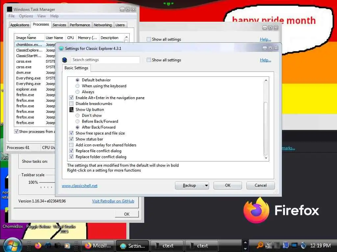
Task: Sort processes by Memory column
Action: 87,38
